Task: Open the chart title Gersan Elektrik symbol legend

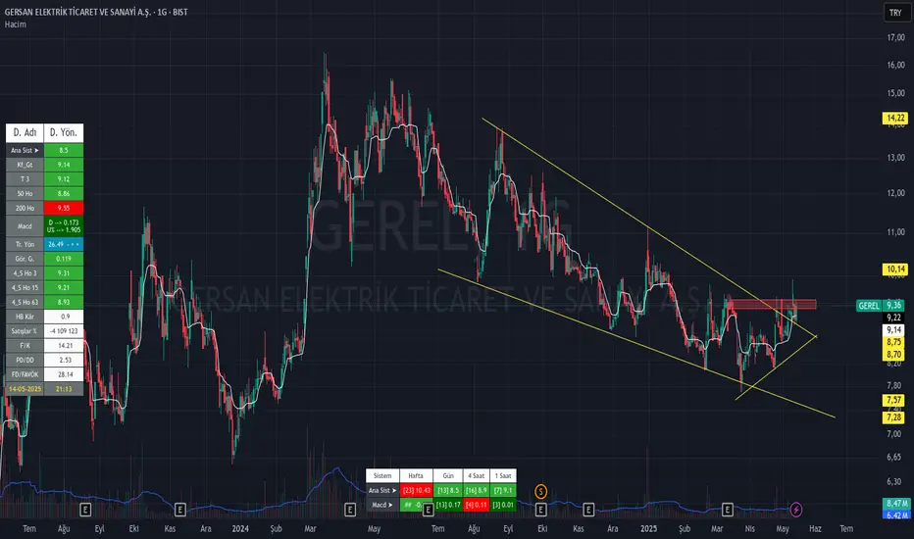Action: 96,12
